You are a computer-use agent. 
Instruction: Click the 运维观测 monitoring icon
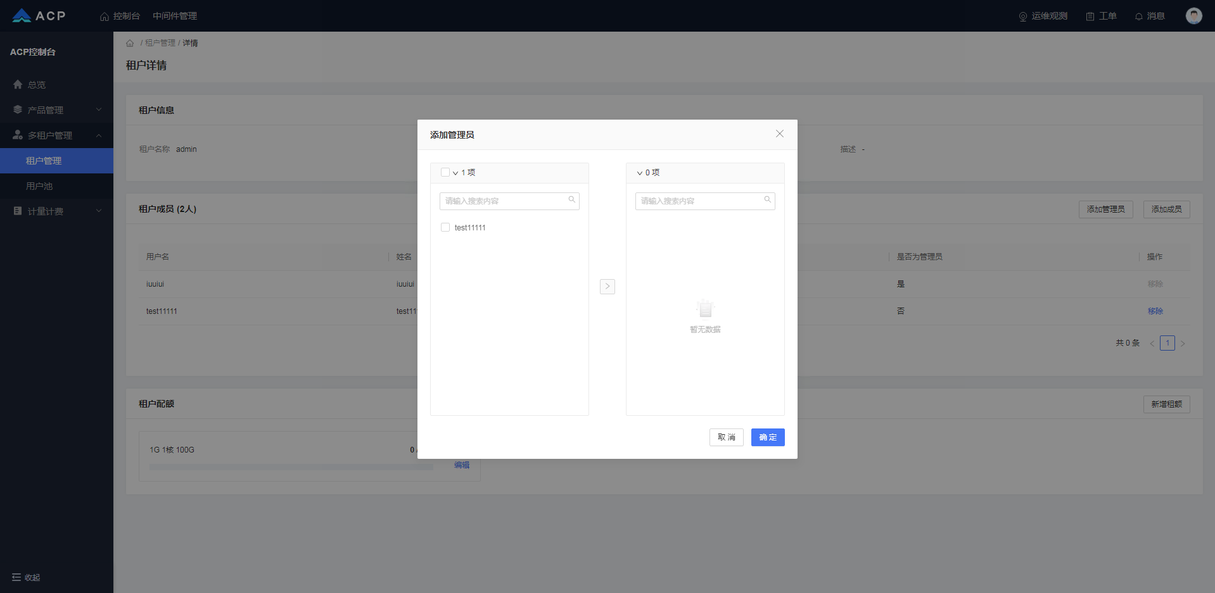[x=1022, y=16]
